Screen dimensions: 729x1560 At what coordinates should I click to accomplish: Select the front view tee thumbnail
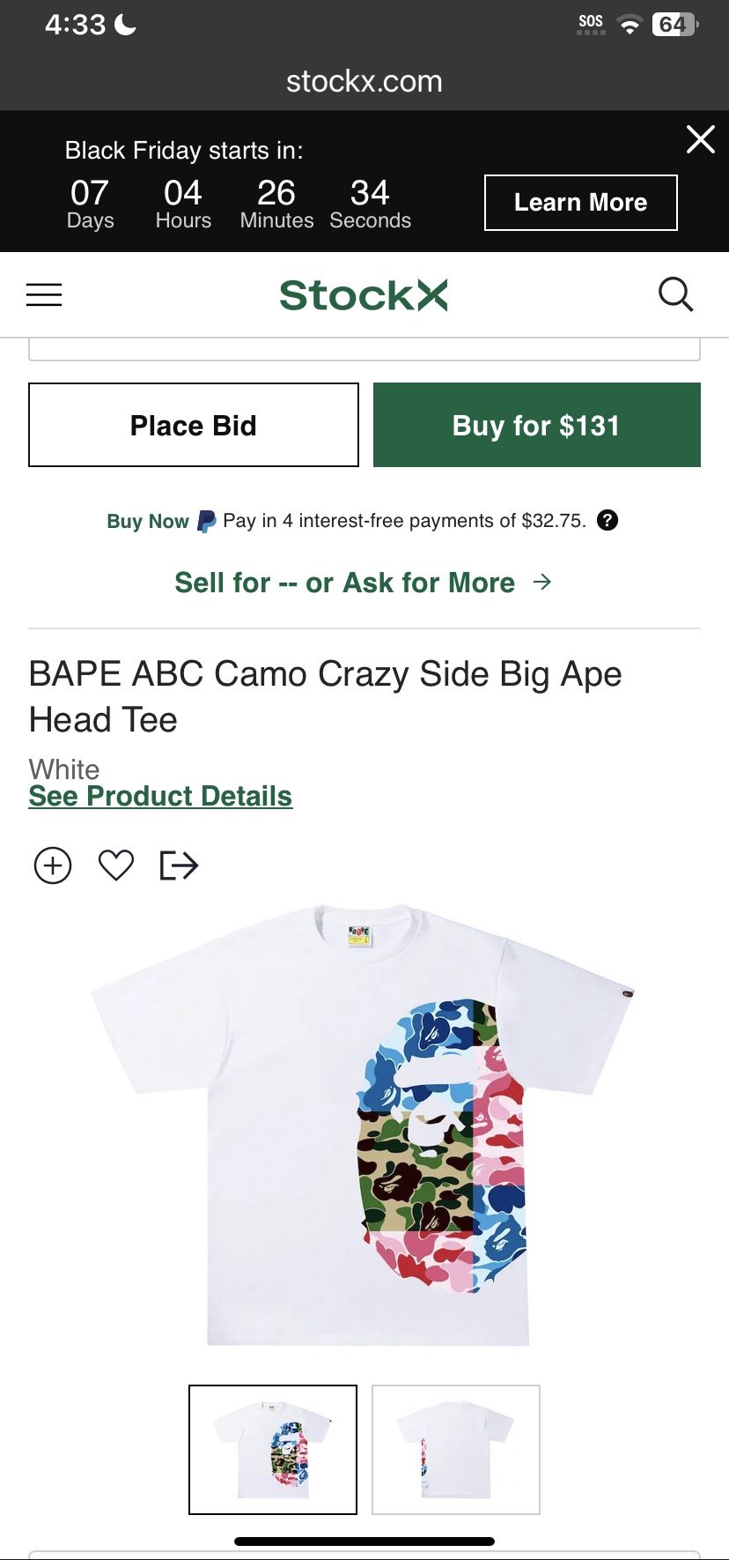click(x=272, y=1450)
